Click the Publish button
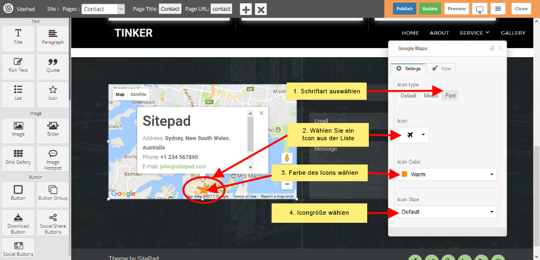This screenshot has height=260, width=540. pyautogui.click(x=404, y=9)
